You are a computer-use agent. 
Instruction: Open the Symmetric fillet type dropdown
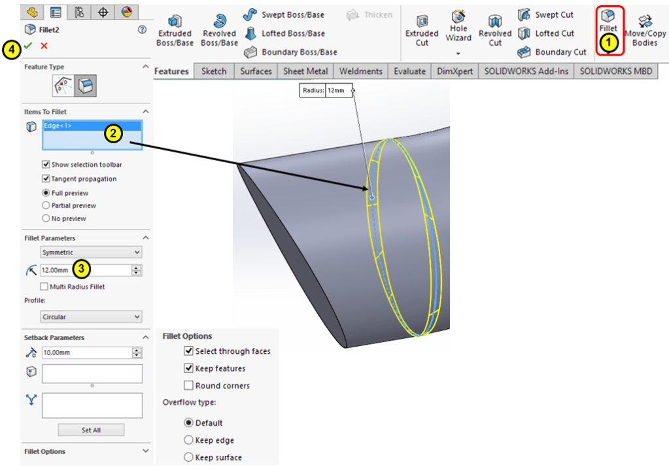coord(91,252)
